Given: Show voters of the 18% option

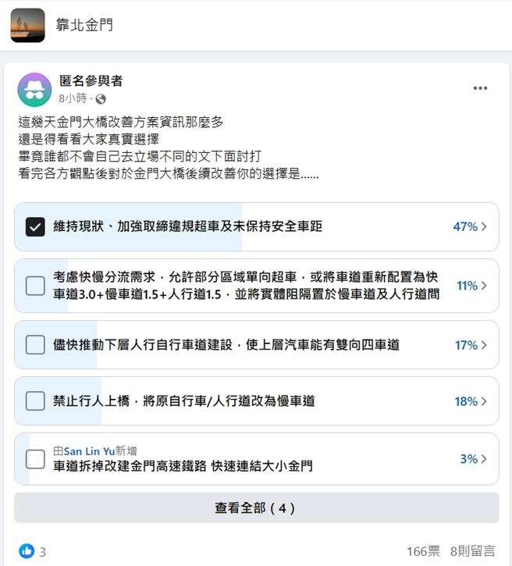Looking at the screenshot, I should pyautogui.click(x=471, y=400).
